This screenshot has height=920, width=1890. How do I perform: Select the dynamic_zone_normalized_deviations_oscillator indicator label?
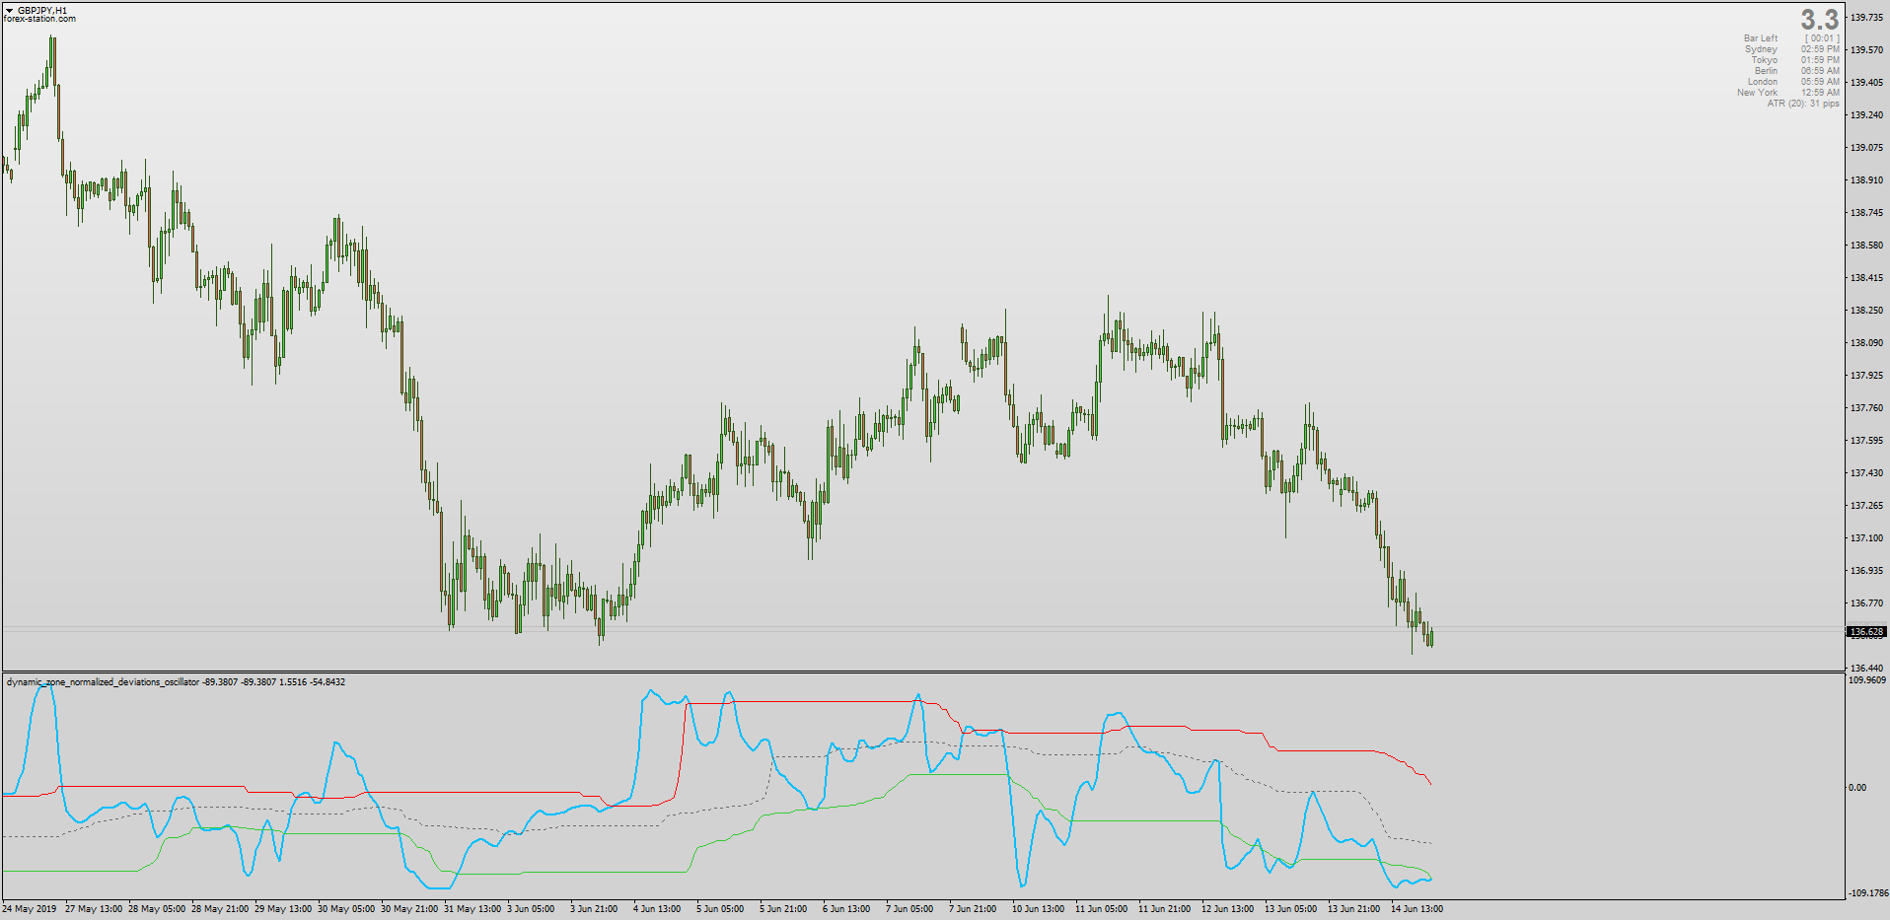click(x=103, y=682)
